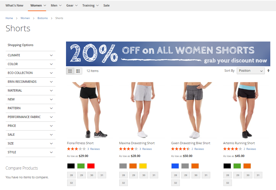Go to Home breadcrumb
The height and width of the screenshot is (190, 276).
pyautogui.click(x=9, y=18)
